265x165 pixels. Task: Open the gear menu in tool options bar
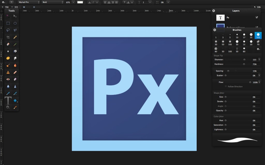3,2
